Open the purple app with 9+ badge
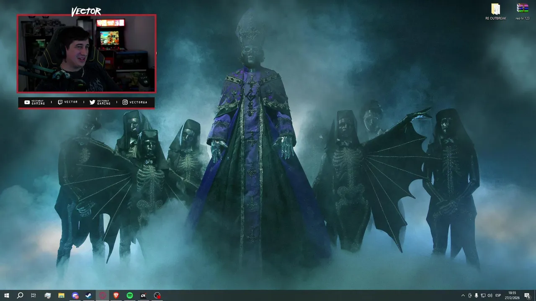The width and height of the screenshot is (536, 301). tap(75, 296)
